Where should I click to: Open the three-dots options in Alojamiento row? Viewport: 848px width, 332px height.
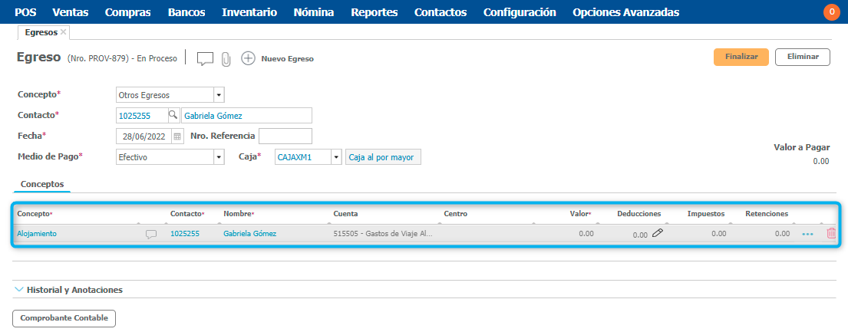[807, 234]
